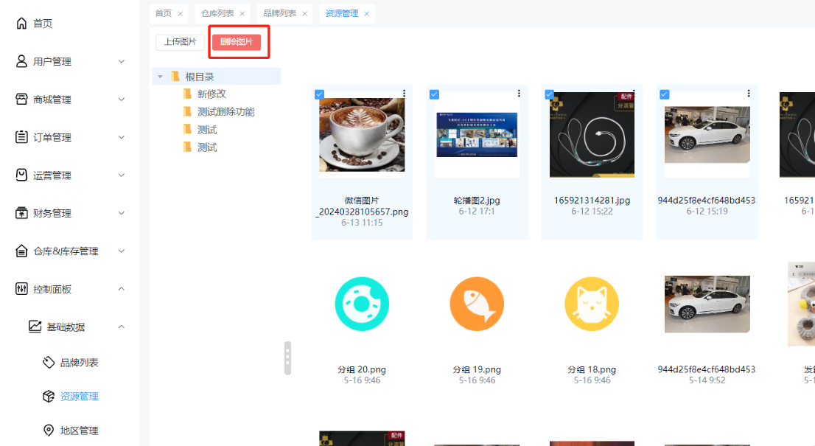815x446 pixels.
Task: Click the 165921314281.jpg file name
Action: click(x=592, y=201)
